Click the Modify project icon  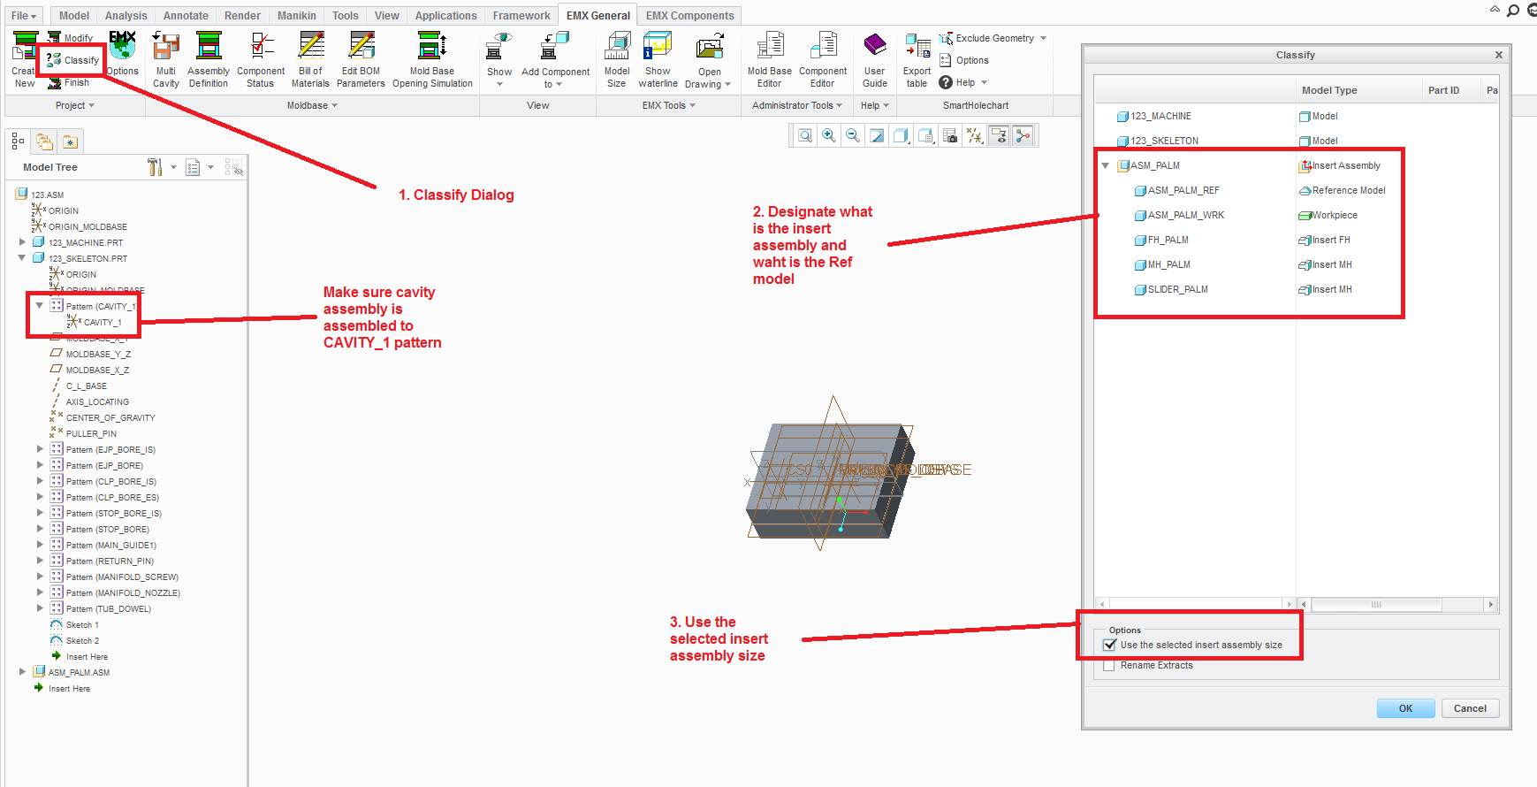click(x=70, y=38)
